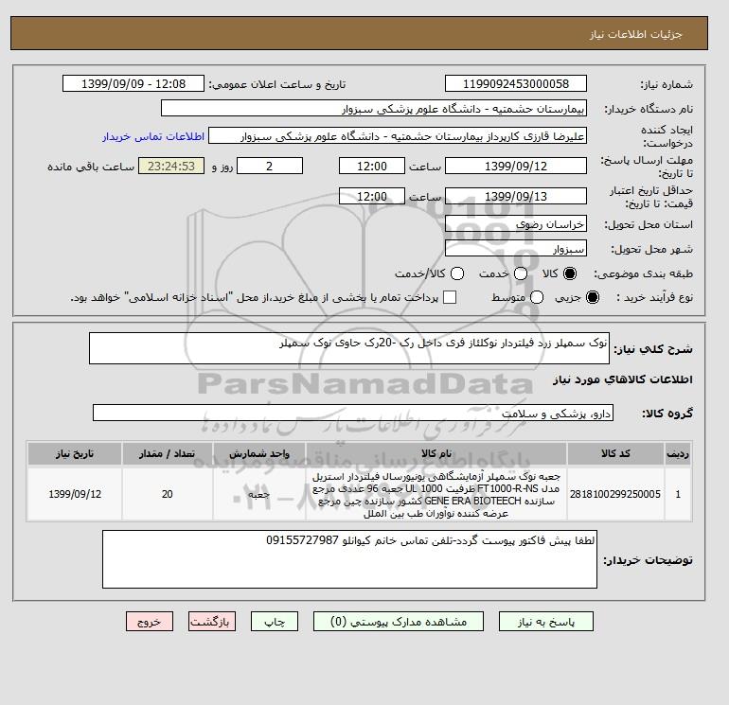The width and height of the screenshot is (729, 705).
Task: Click the buyer organization name field
Action: [x=374, y=108]
